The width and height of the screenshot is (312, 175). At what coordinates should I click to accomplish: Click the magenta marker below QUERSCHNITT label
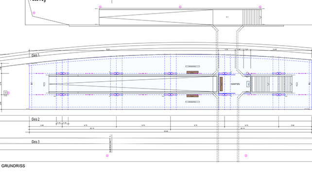click(x=107, y=156)
